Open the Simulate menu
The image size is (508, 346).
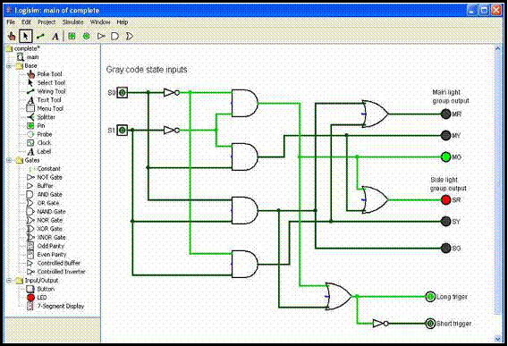click(72, 22)
